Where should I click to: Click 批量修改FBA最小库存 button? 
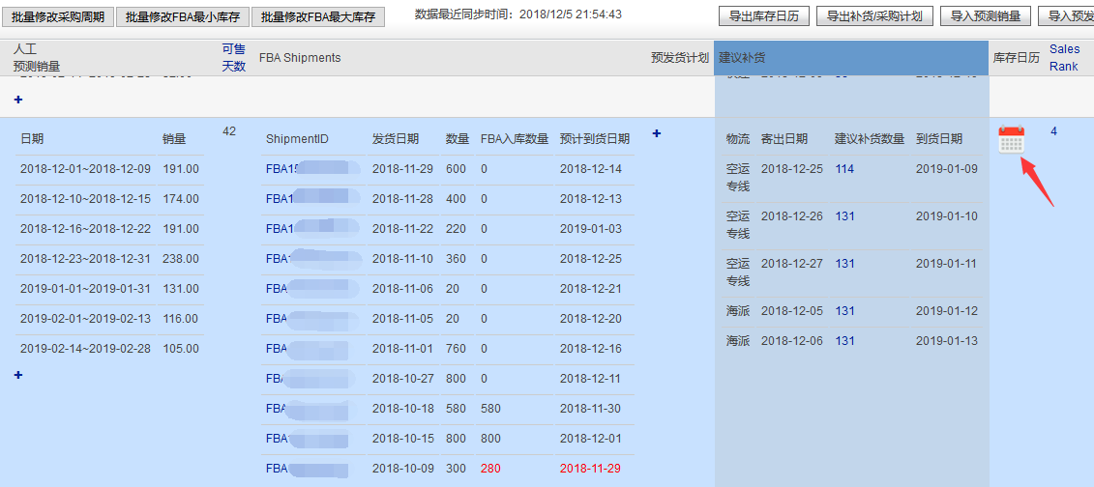(182, 16)
